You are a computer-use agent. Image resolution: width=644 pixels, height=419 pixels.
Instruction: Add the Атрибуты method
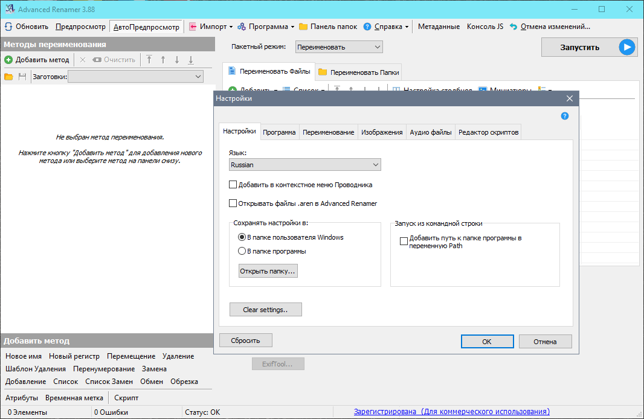tap(22, 398)
